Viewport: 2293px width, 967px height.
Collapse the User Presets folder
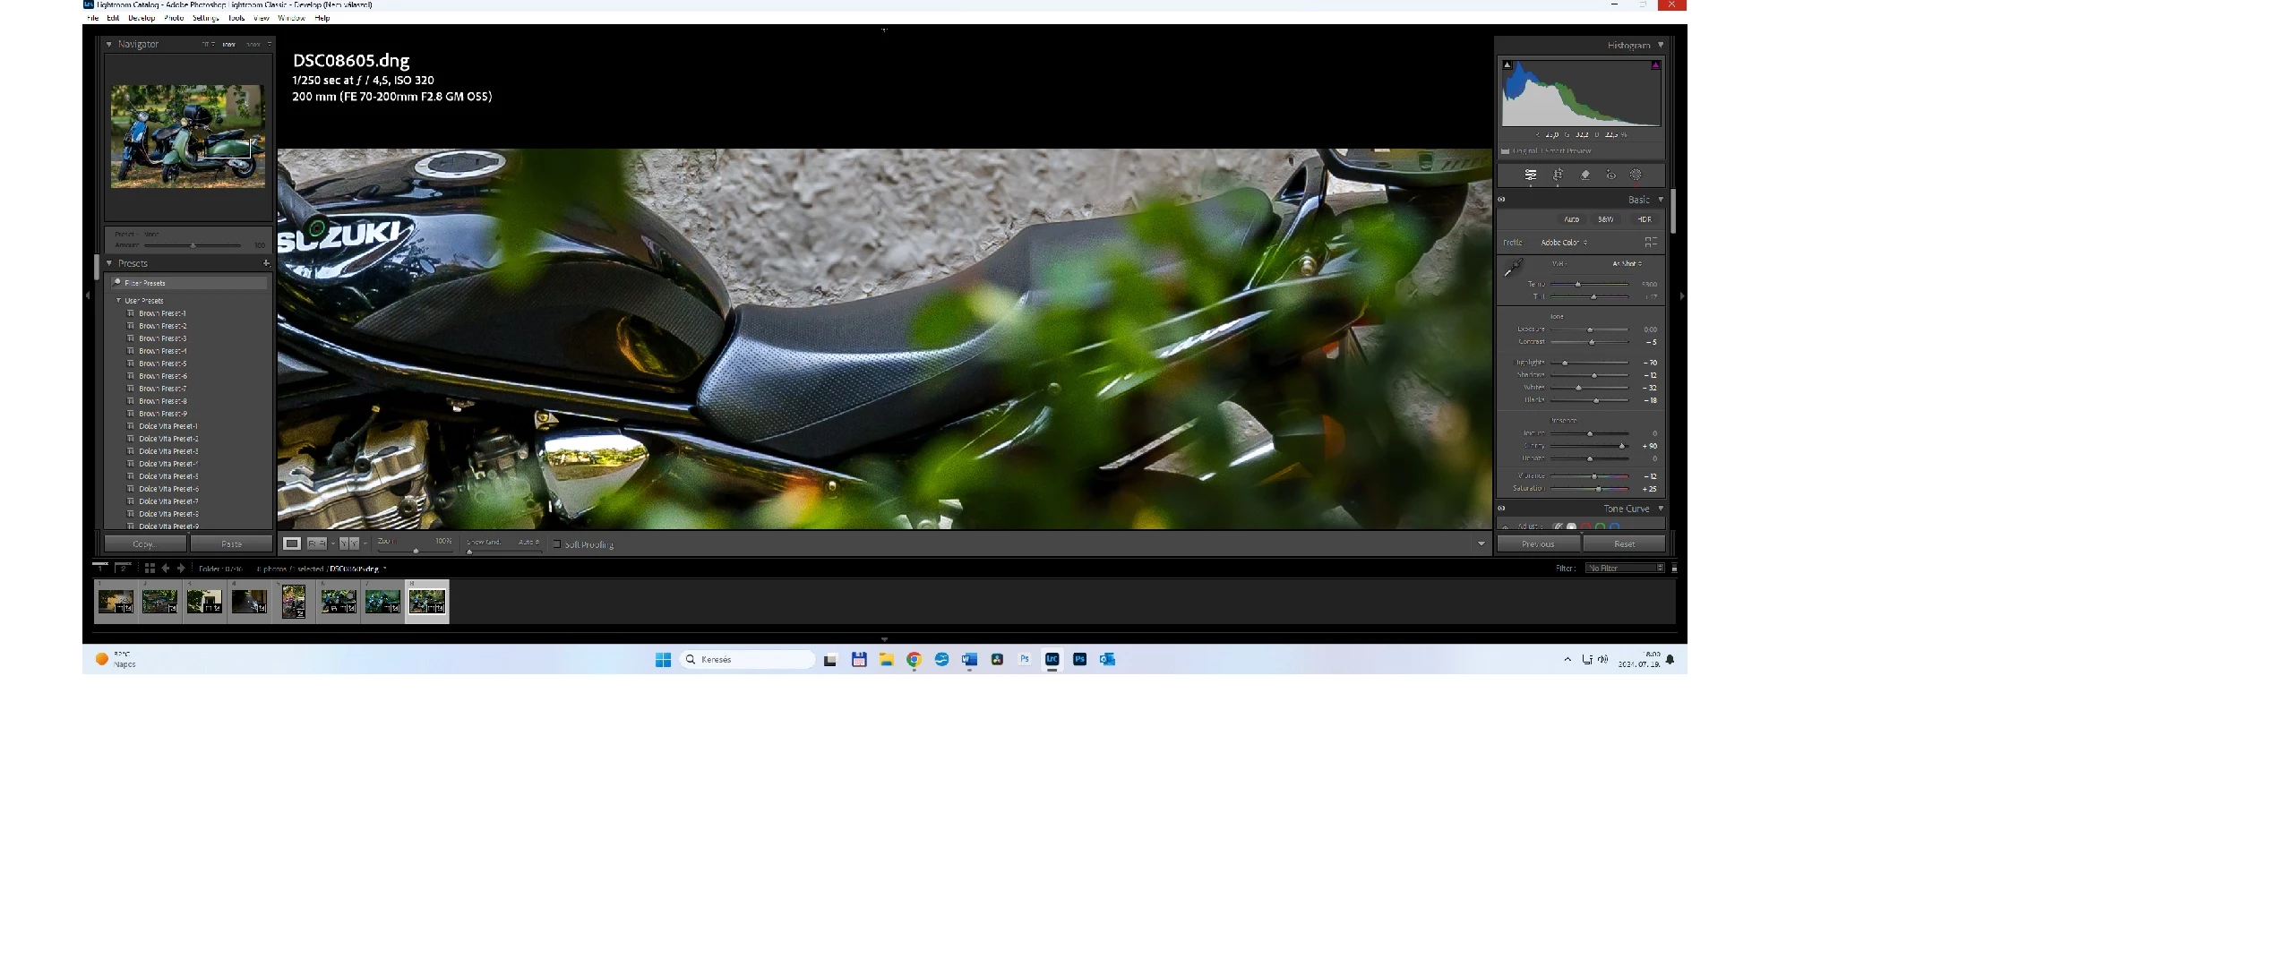(118, 301)
